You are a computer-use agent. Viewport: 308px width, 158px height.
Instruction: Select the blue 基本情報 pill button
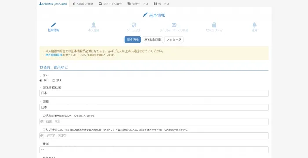tap(132, 40)
